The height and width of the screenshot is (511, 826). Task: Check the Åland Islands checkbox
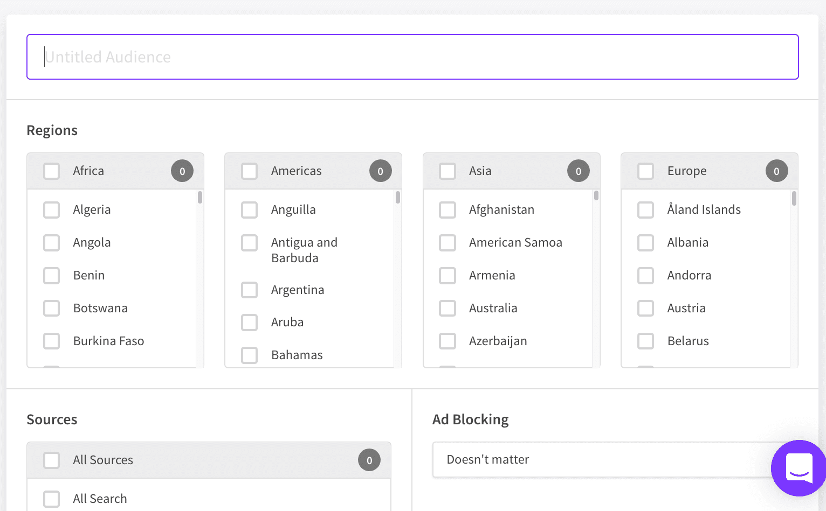point(646,210)
